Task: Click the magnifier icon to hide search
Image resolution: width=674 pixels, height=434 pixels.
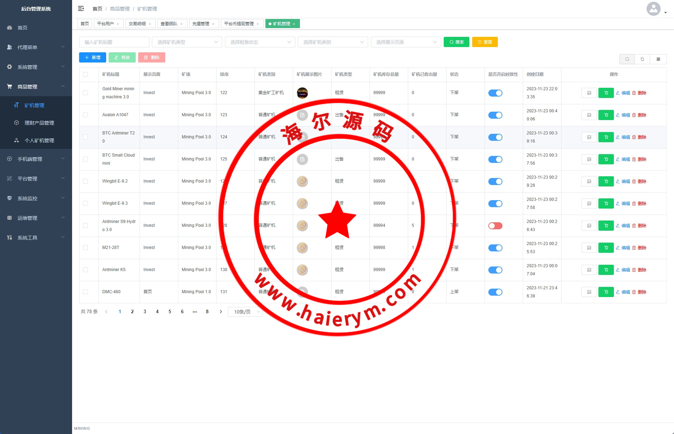Action: 627,59
